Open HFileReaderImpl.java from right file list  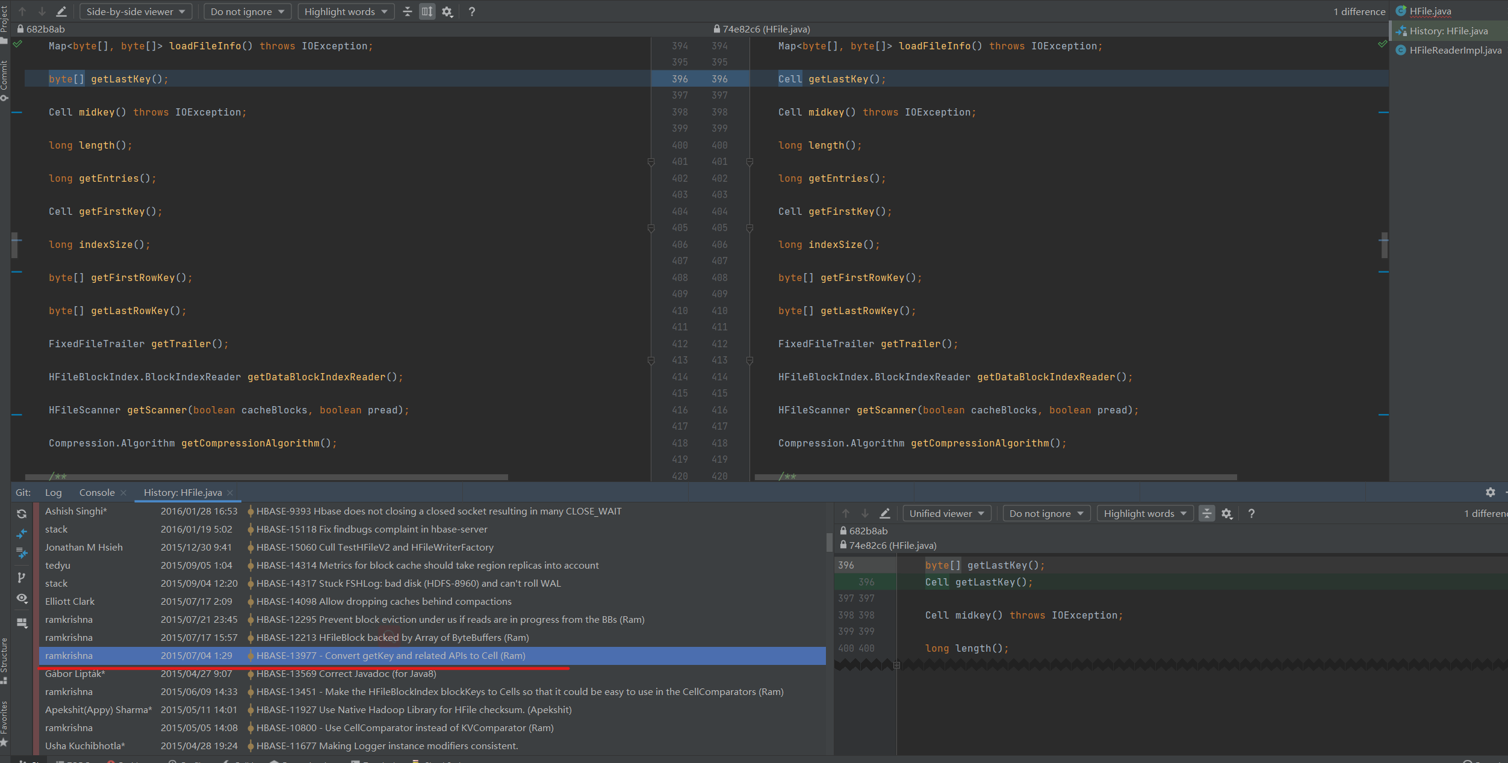[x=1454, y=50]
